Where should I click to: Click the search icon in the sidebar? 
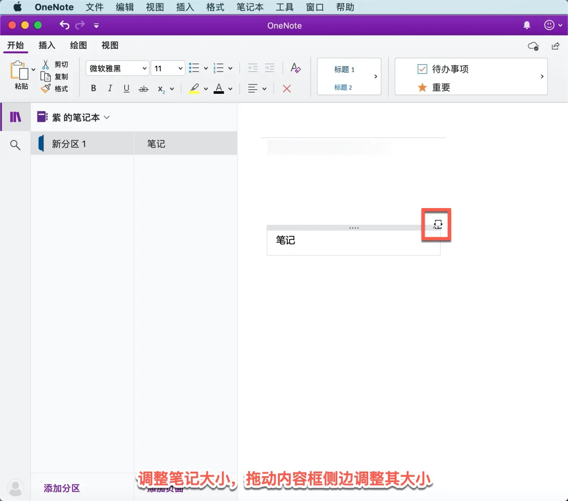[x=15, y=144]
